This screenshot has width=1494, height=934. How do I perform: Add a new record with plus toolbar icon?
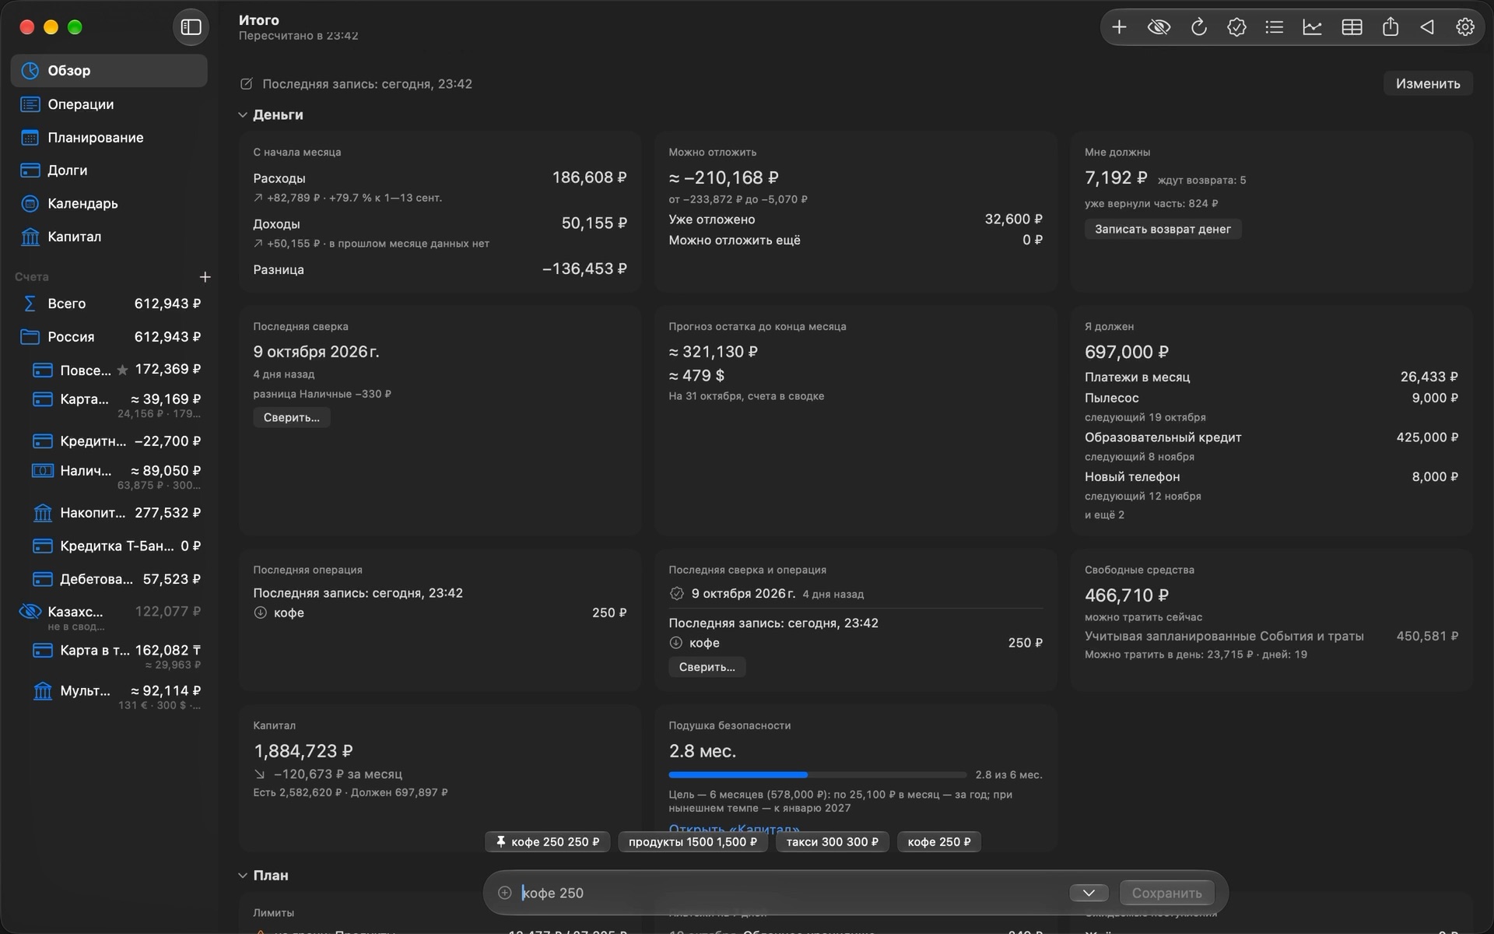tap(1119, 27)
